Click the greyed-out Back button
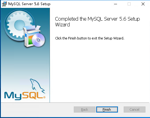 pos(85,110)
